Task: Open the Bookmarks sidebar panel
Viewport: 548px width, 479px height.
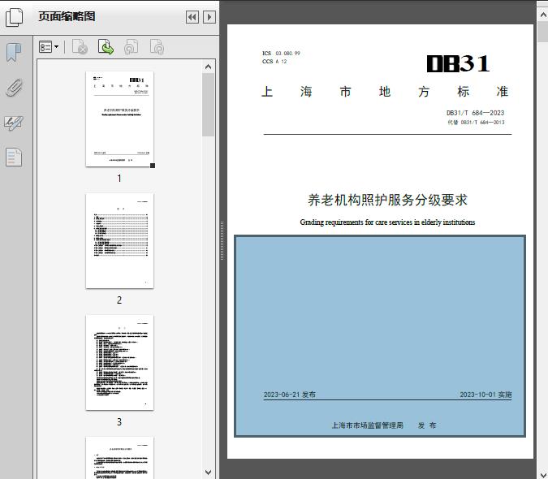Action: 14,53
